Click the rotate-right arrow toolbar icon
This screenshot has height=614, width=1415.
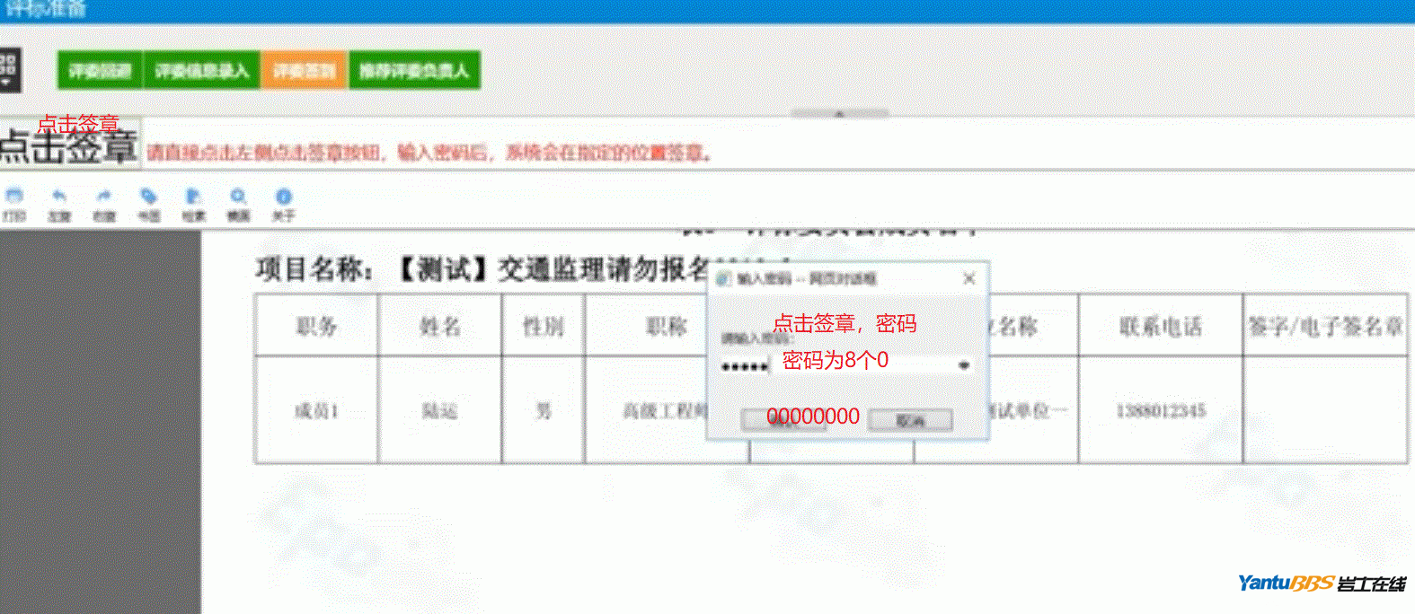click(x=104, y=197)
